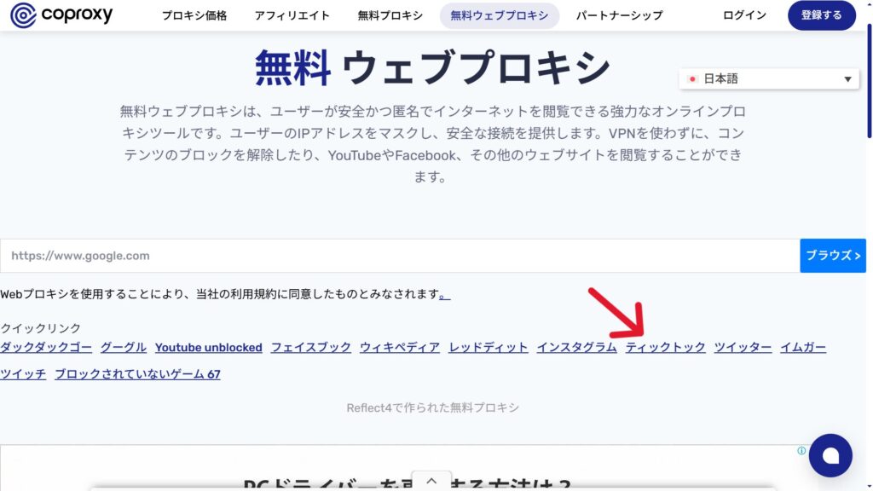Click the ログイン link

coord(744,15)
